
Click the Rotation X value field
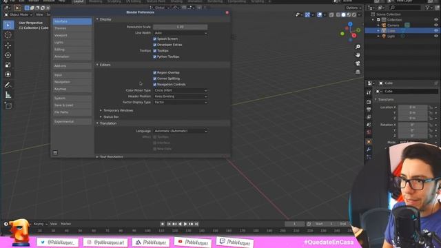pos(413,125)
